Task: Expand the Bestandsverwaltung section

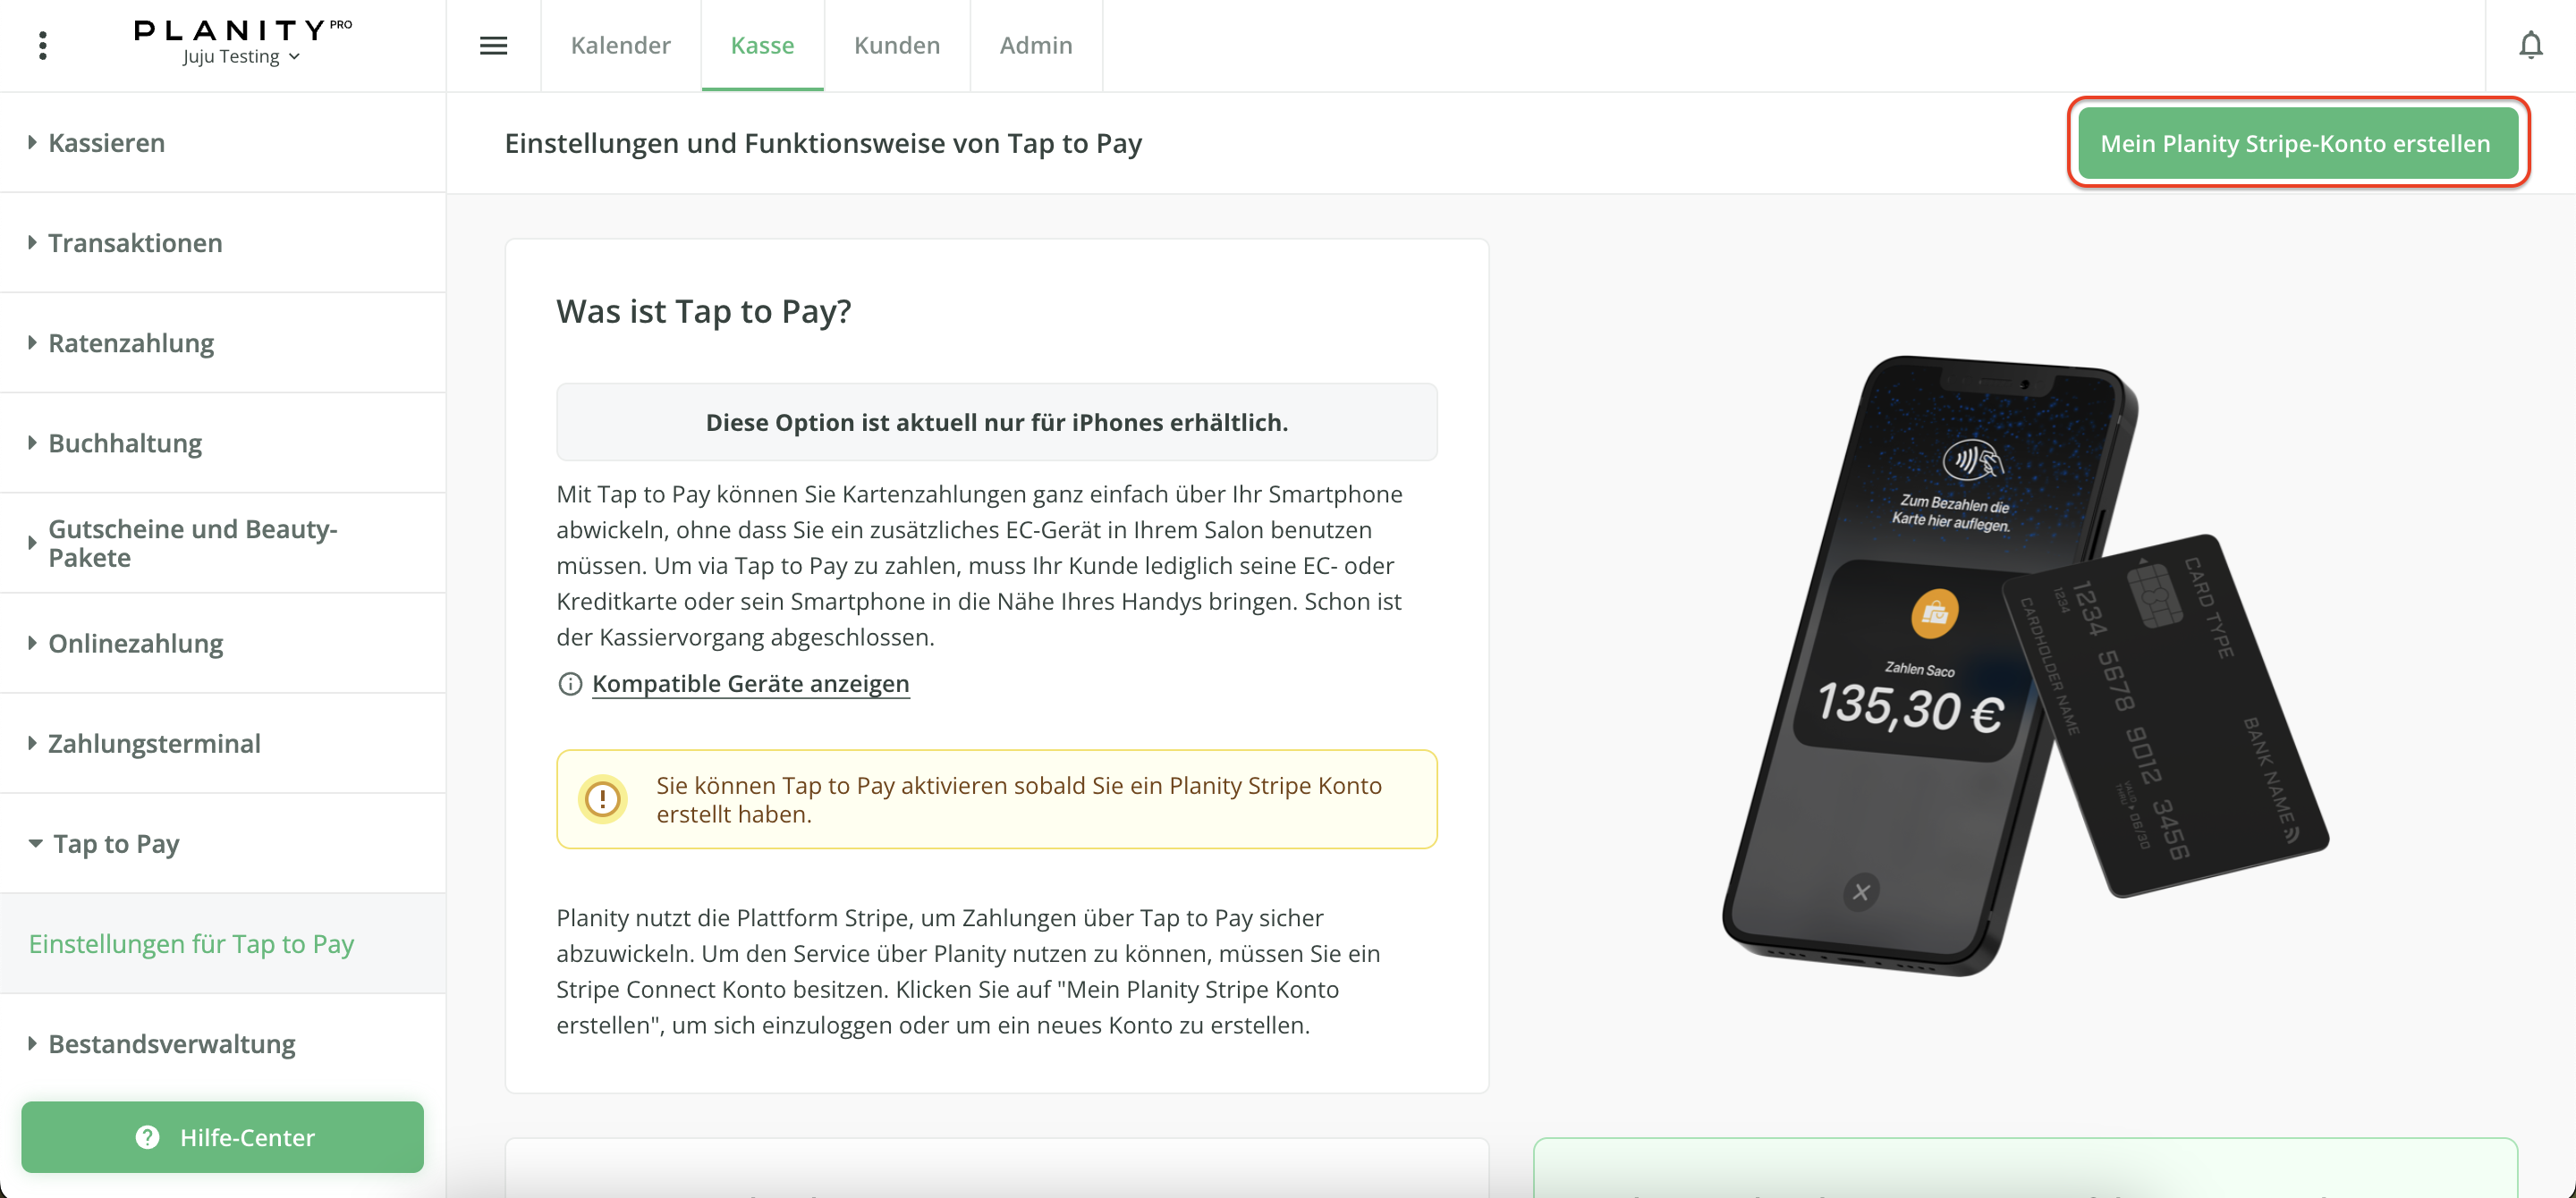Action: (171, 1044)
